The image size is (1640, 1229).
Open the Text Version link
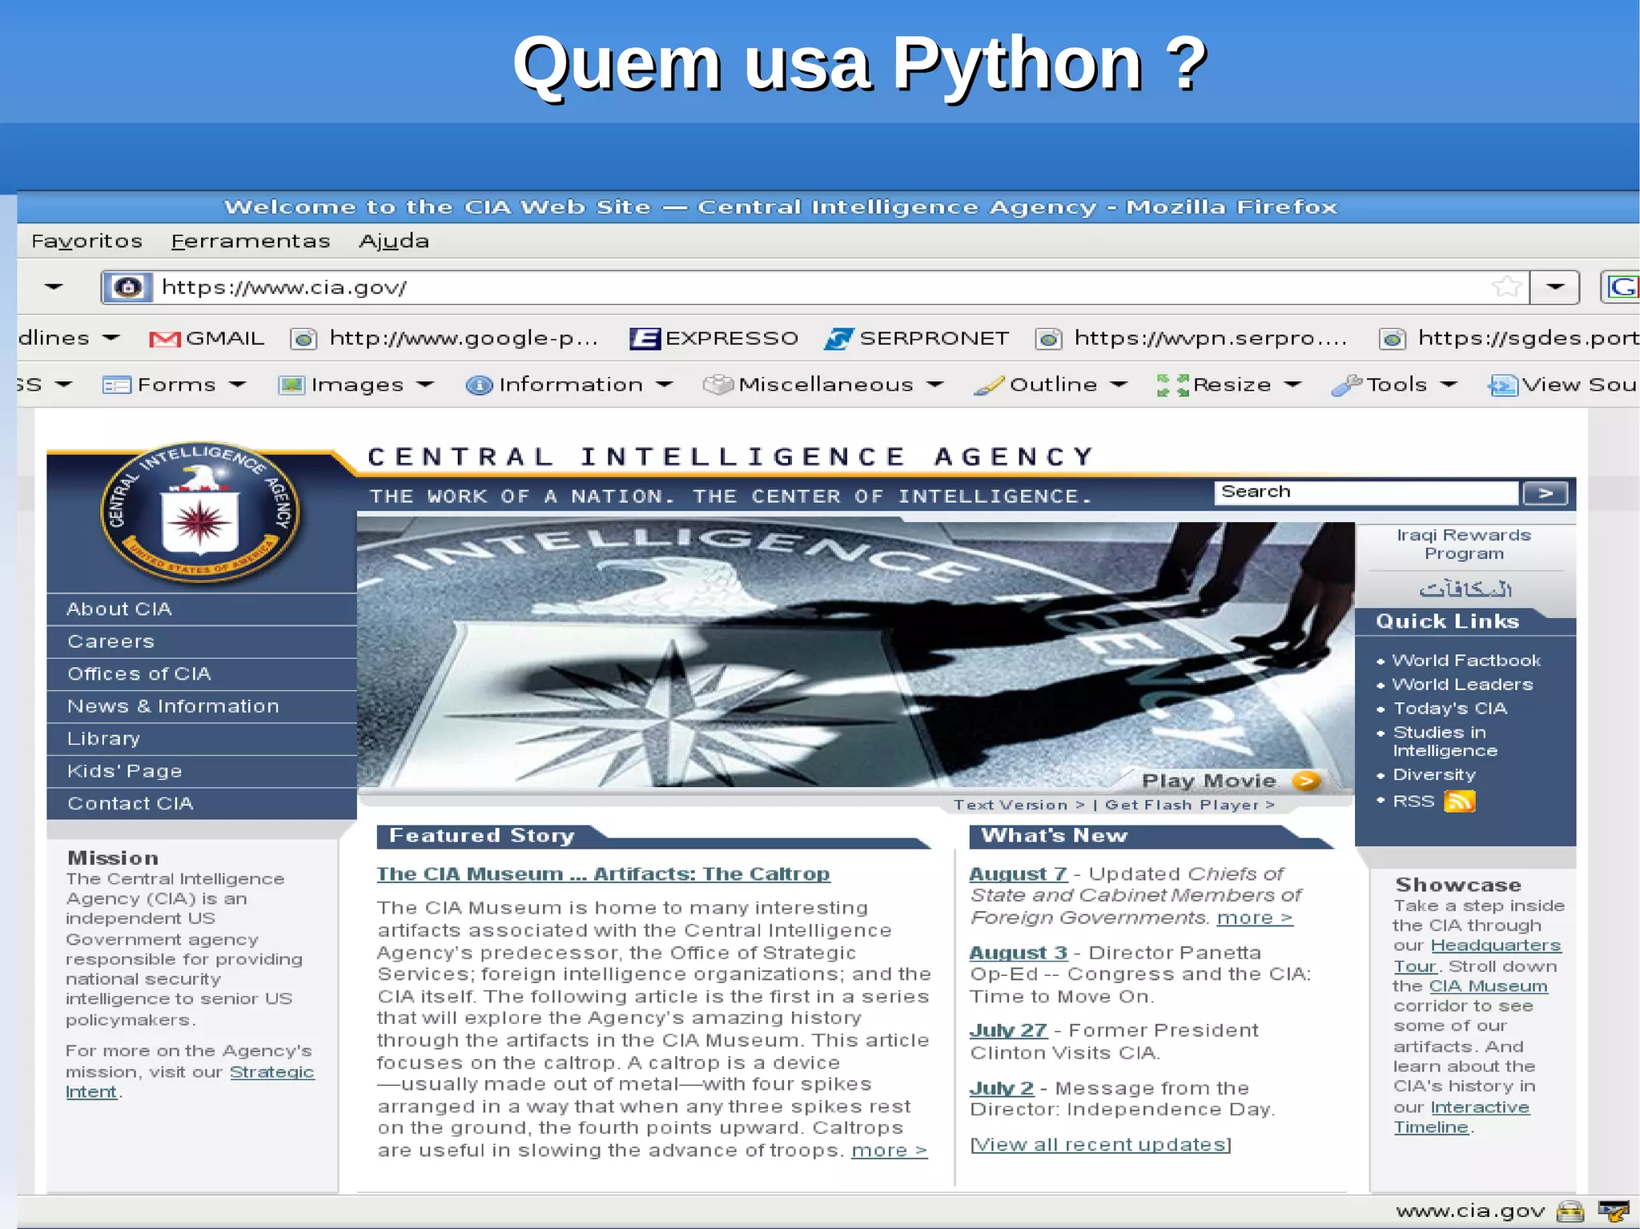[x=1019, y=805]
